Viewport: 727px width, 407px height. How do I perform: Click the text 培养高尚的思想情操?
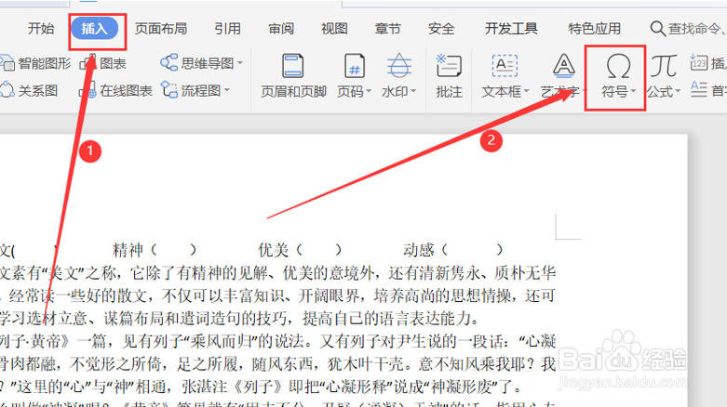pyautogui.click(x=442, y=295)
